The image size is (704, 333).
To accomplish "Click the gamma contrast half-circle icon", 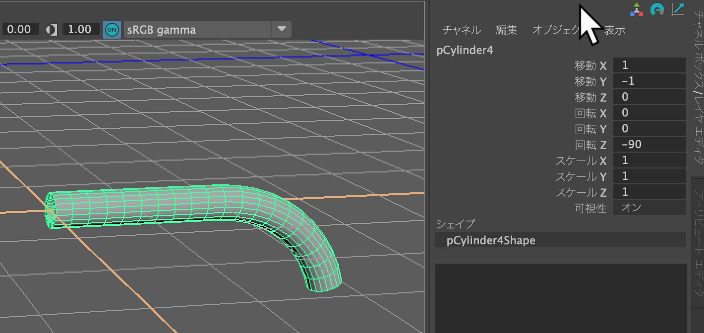I will [52, 30].
